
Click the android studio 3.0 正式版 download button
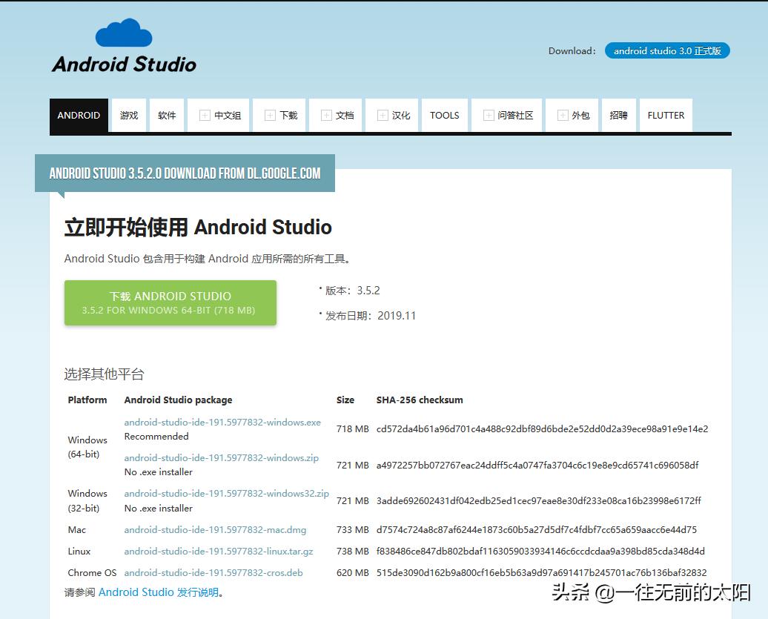pyautogui.click(x=666, y=50)
